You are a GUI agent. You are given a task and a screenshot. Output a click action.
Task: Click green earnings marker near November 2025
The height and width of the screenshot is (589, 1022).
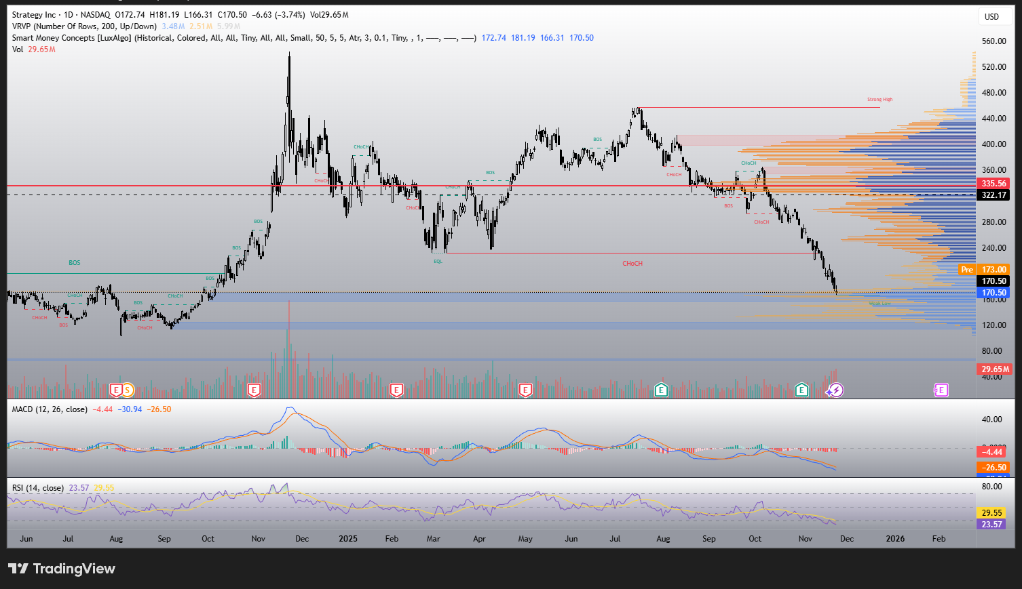pos(802,390)
